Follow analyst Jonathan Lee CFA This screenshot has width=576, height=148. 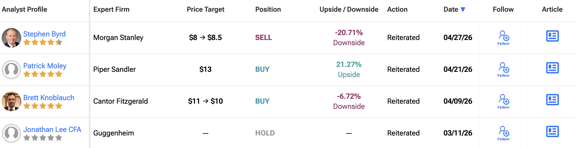click(x=503, y=133)
